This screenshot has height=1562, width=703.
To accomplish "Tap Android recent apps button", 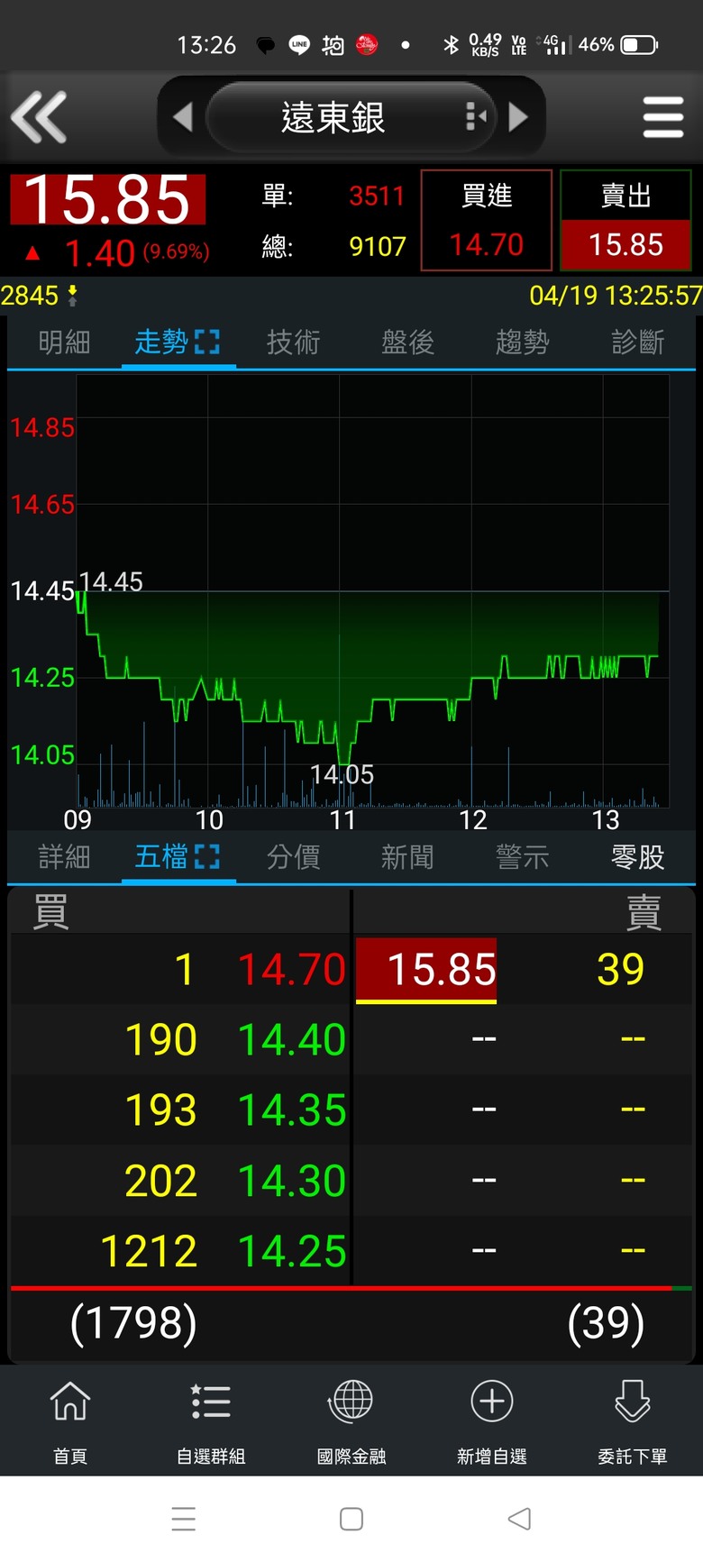I will [x=183, y=1519].
